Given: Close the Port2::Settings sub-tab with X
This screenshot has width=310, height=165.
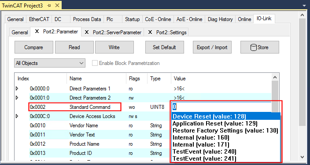Looking at the screenshot, I should click(150, 32).
